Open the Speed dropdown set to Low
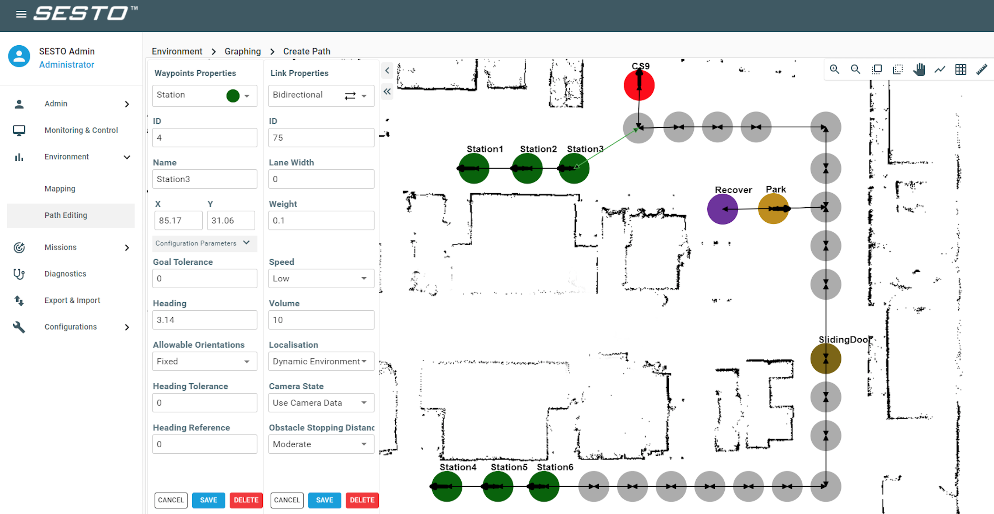This screenshot has width=994, height=514. (x=321, y=278)
